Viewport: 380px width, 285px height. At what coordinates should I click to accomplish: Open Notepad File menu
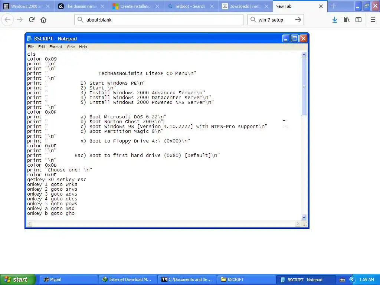click(31, 47)
